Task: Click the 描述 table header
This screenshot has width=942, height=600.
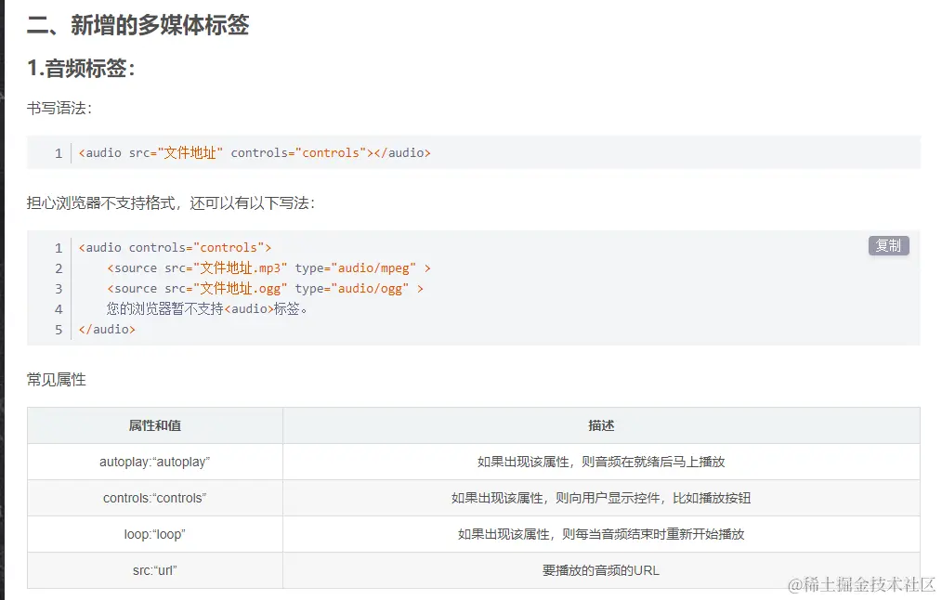Action: point(601,425)
